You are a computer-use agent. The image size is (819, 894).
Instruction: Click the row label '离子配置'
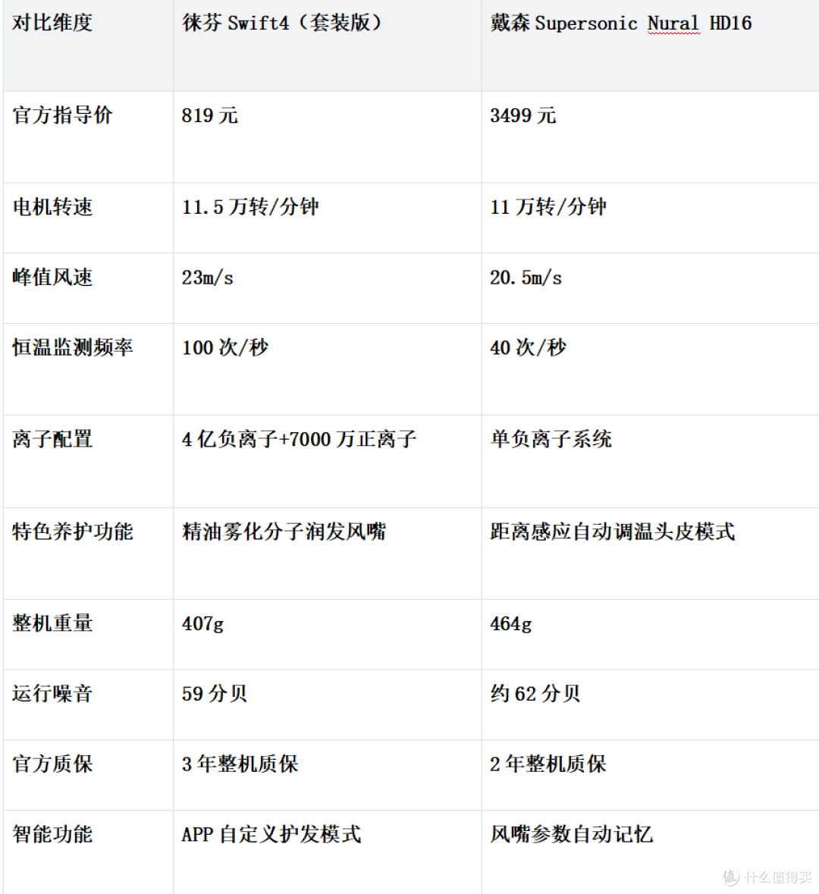52,439
